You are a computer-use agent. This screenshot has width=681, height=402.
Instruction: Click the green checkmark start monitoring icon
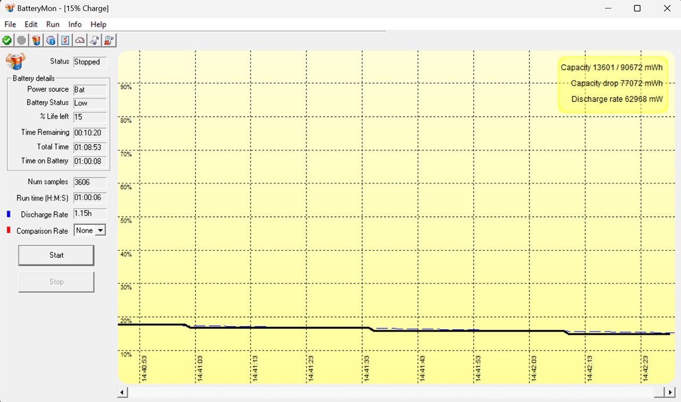(x=7, y=40)
